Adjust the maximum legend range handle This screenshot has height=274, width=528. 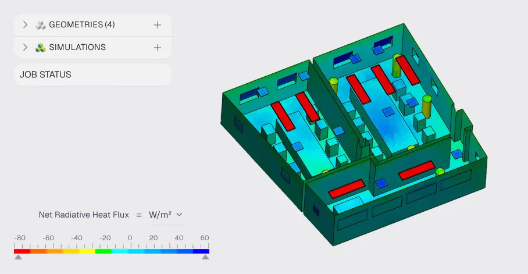coord(205,257)
